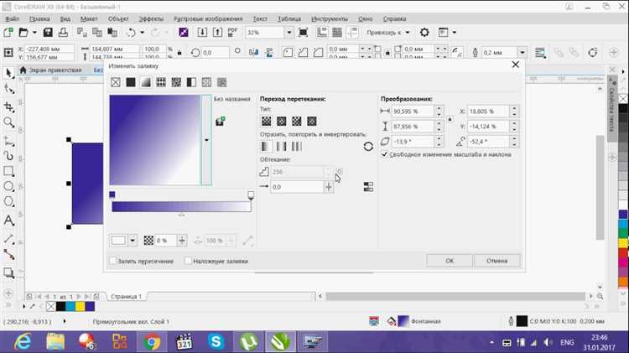The image size is (629, 353).
Task: Click the Import icon in main toolbar
Action: (x=202, y=33)
